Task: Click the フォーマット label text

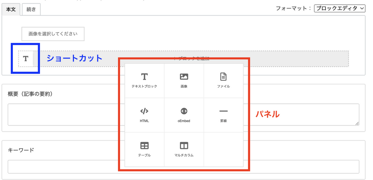Action: click(x=293, y=8)
